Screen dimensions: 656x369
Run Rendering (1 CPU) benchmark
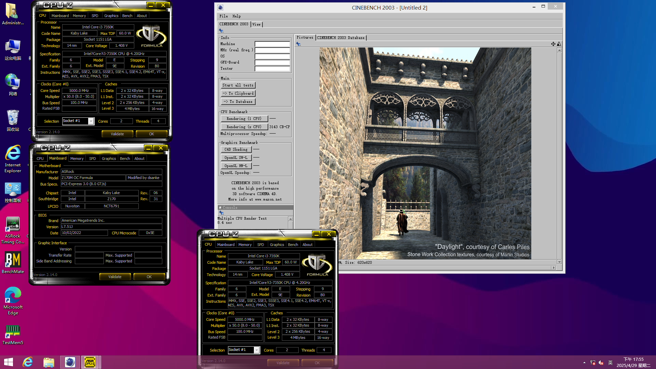click(244, 119)
